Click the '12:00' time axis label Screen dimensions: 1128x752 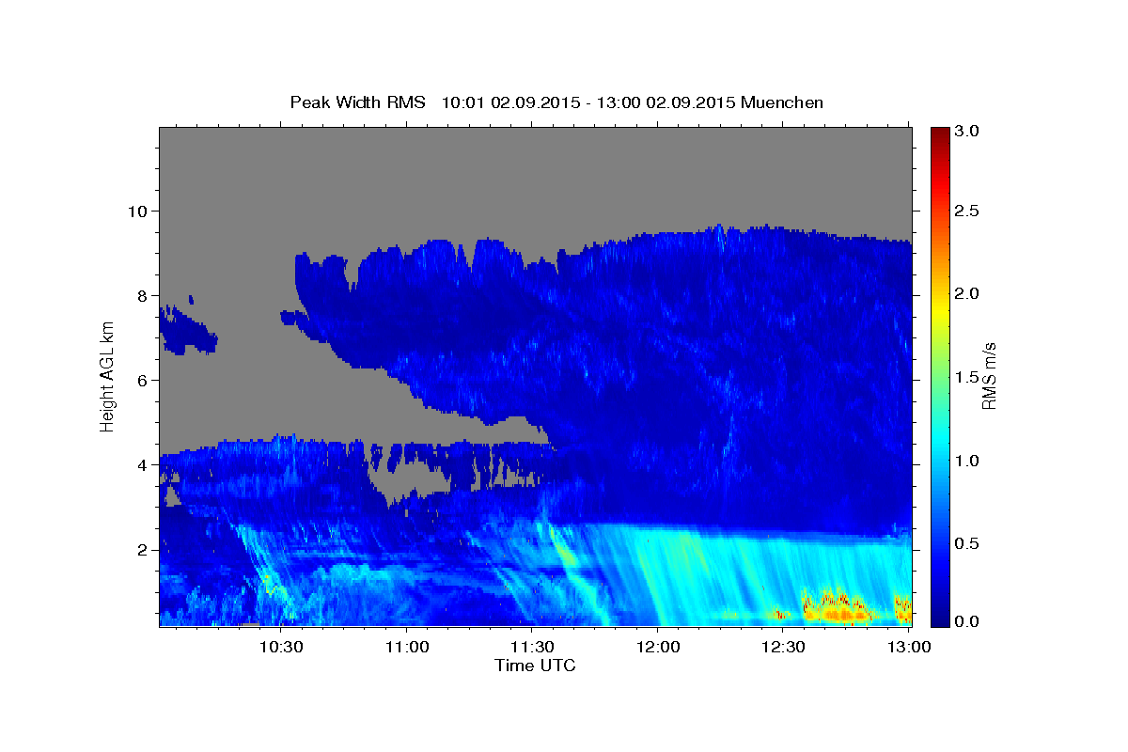[657, 646]
